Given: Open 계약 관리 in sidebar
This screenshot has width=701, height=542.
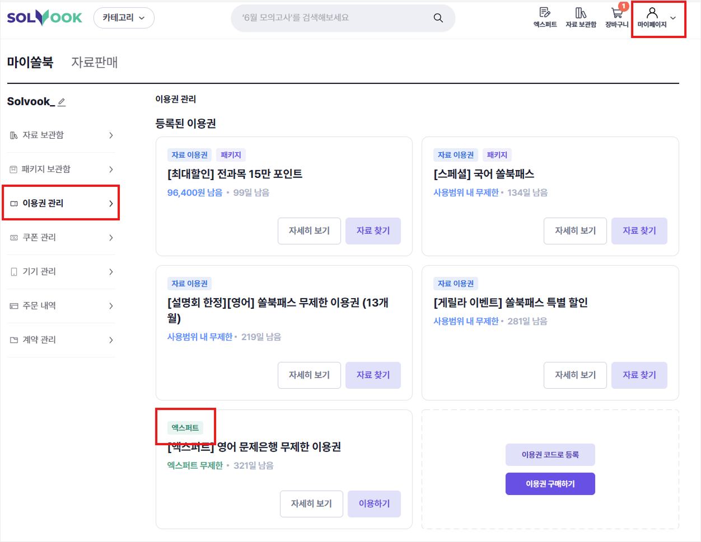Looking at the screenshot, I should 61,340.
